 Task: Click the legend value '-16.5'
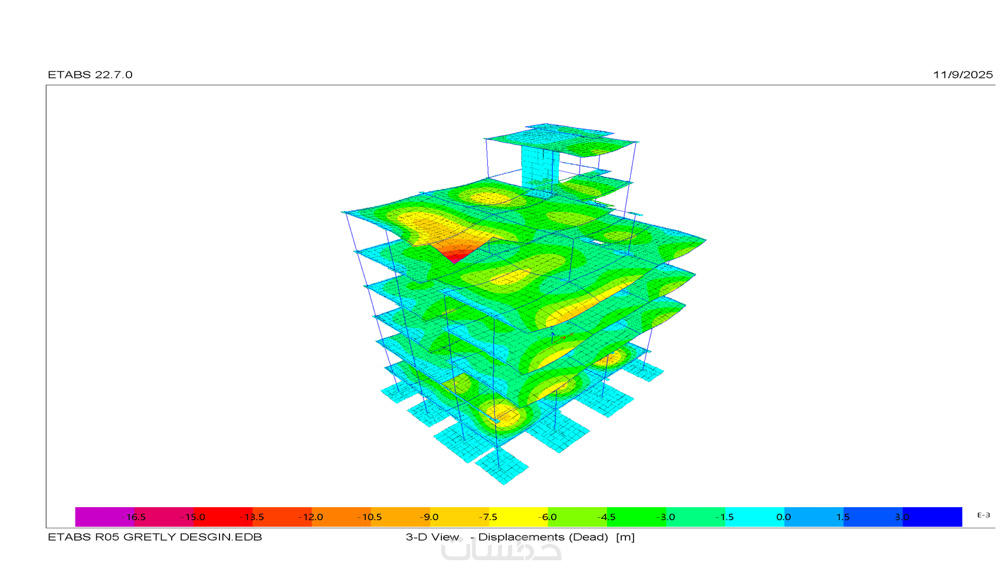[x=134, y=517]
